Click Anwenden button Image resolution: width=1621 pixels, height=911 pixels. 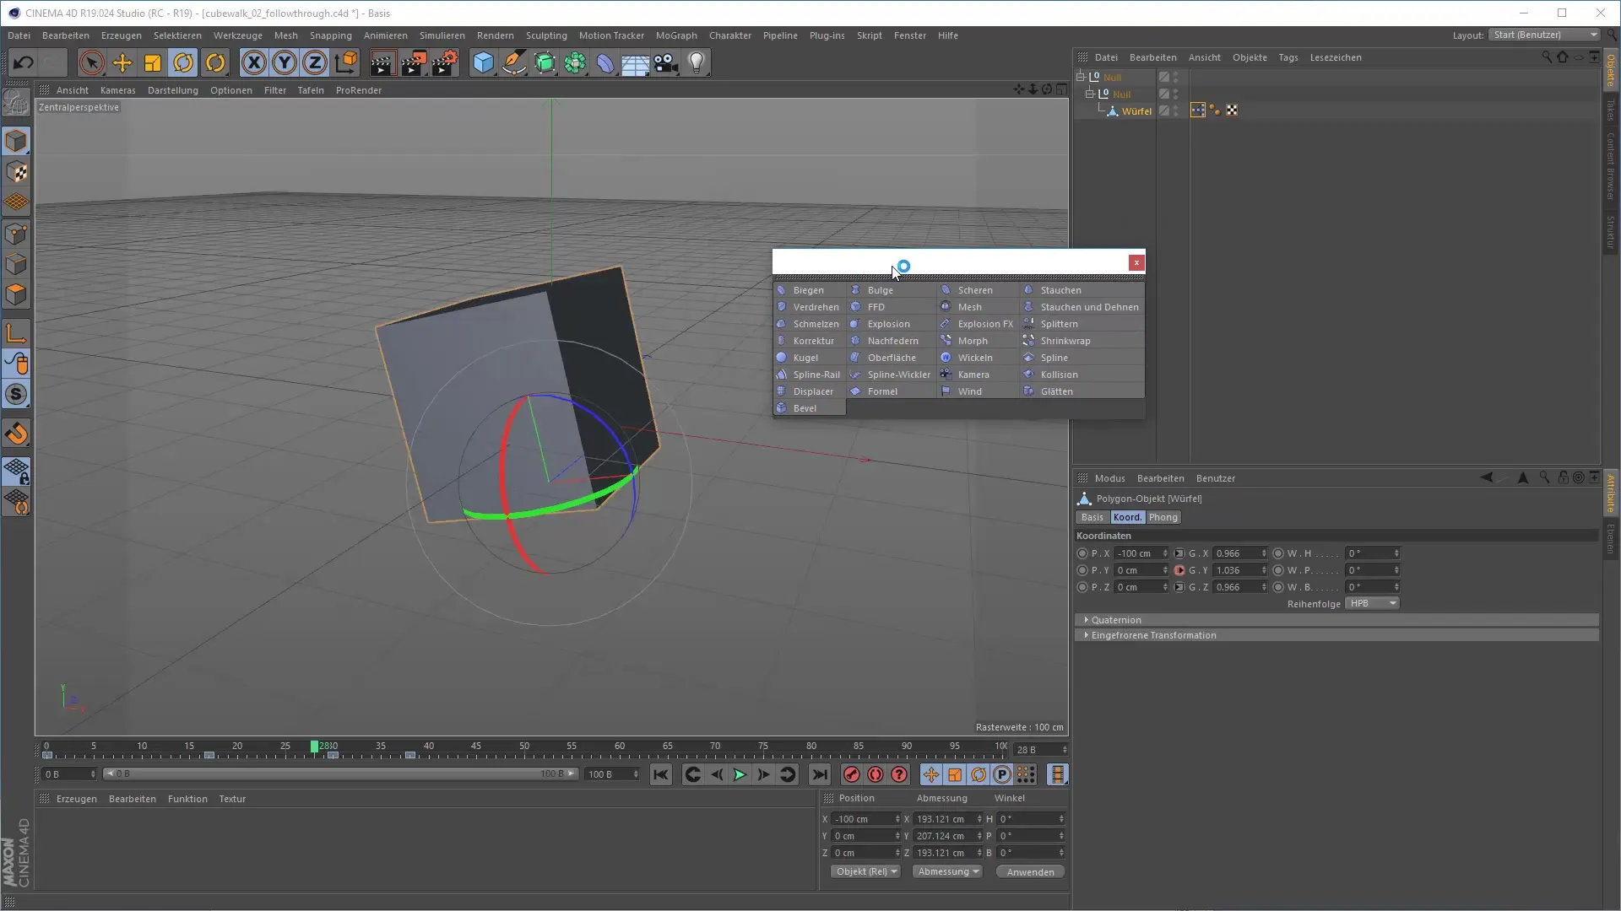1030,872
